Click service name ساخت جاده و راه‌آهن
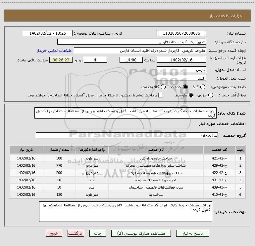This screenshot has width=255, height=246. [x=156, y=158]
